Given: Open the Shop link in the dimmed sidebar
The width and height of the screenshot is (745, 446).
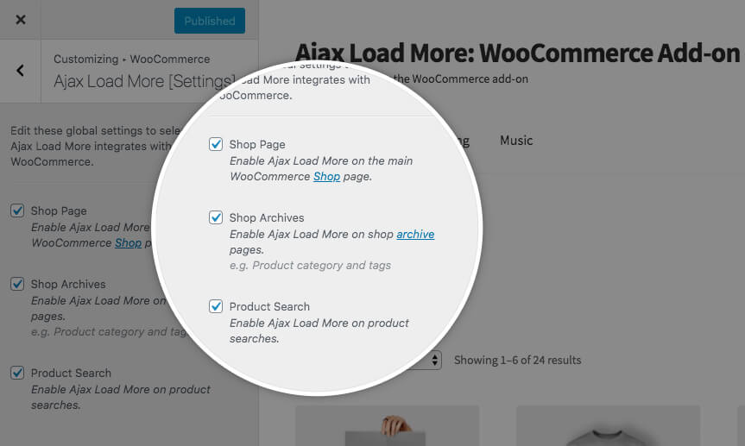Looking at the screenshot, I should pos(128,242).
